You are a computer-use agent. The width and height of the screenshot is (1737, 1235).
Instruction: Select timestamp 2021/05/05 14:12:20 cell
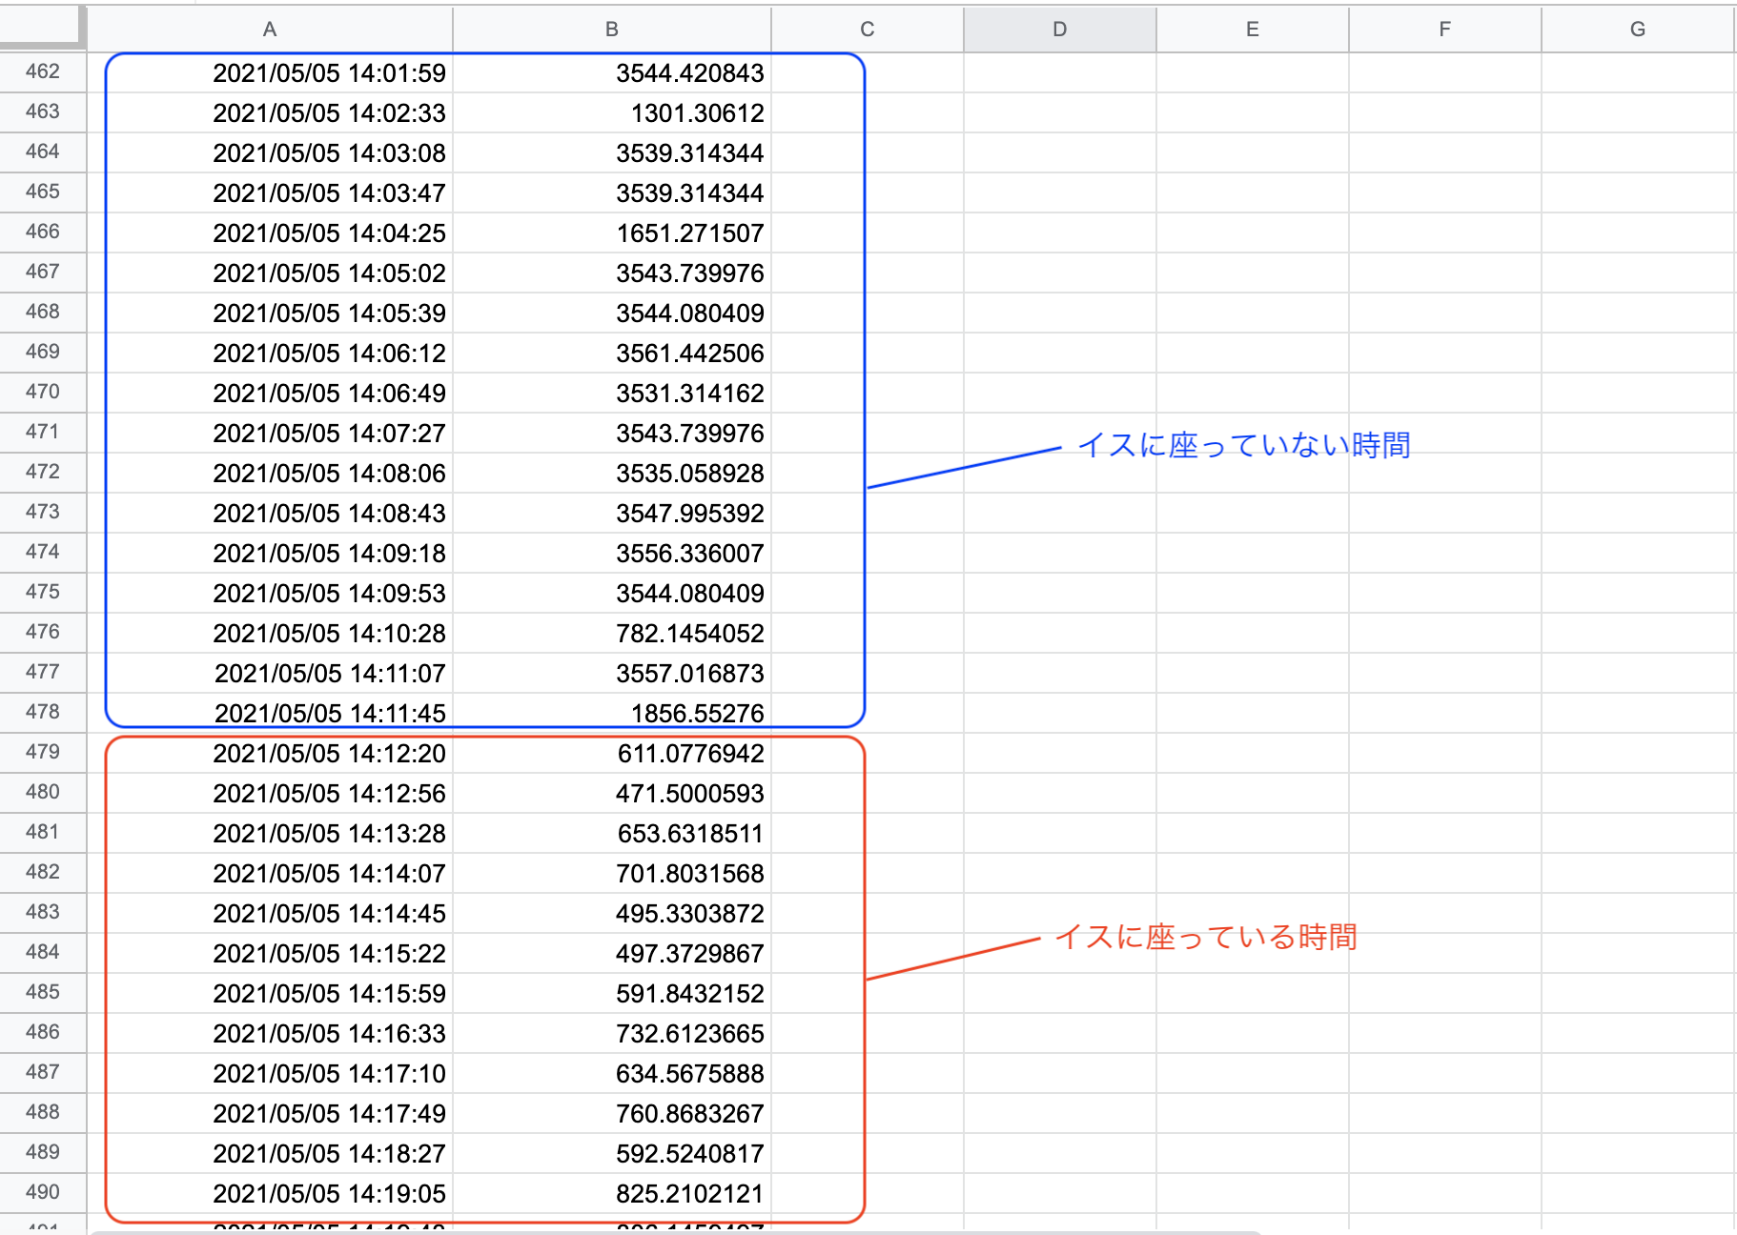pos(329,754)
